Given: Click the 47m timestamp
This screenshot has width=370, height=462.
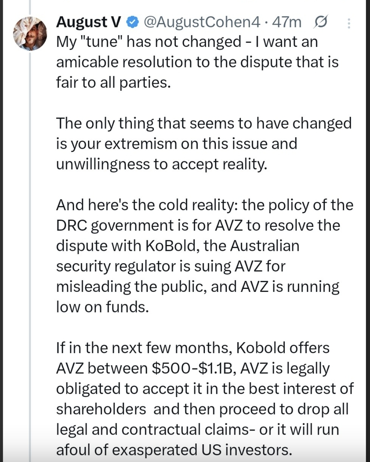Looking at the screenshot, I should [287, 22].
